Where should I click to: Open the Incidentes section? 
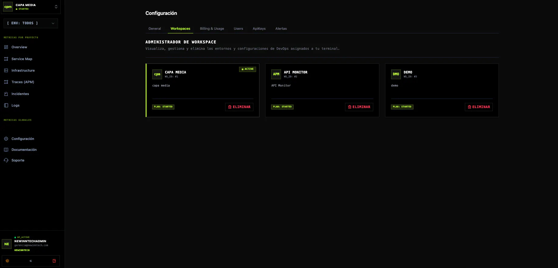point(20,94)
